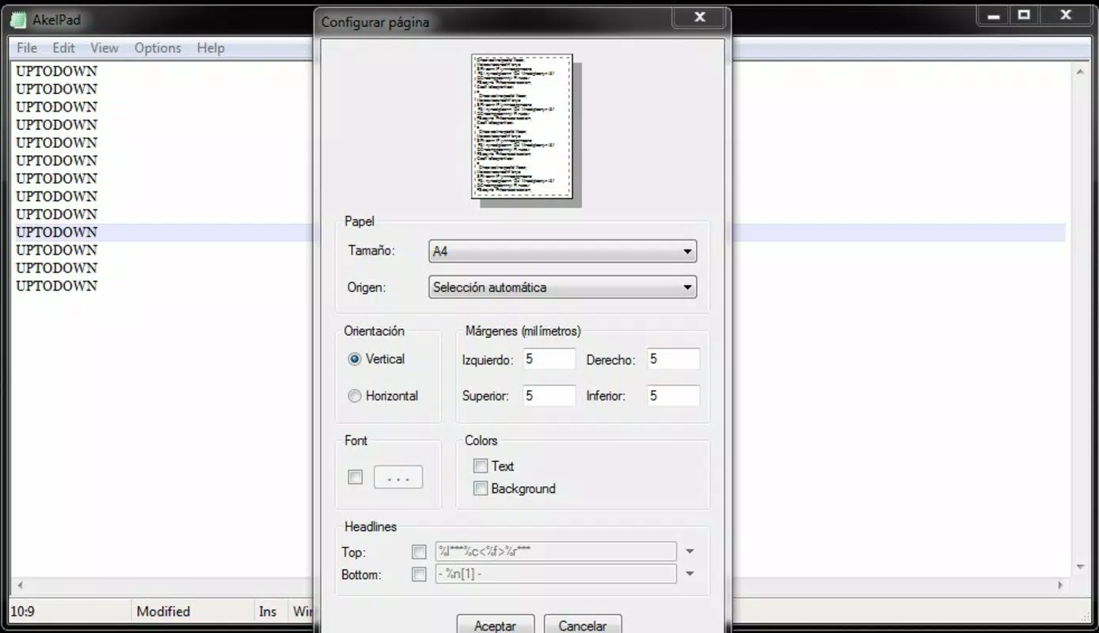This screenshot has height=633, width=1099.
Task: Click the Superior margin field
Action: pos(548,396)
